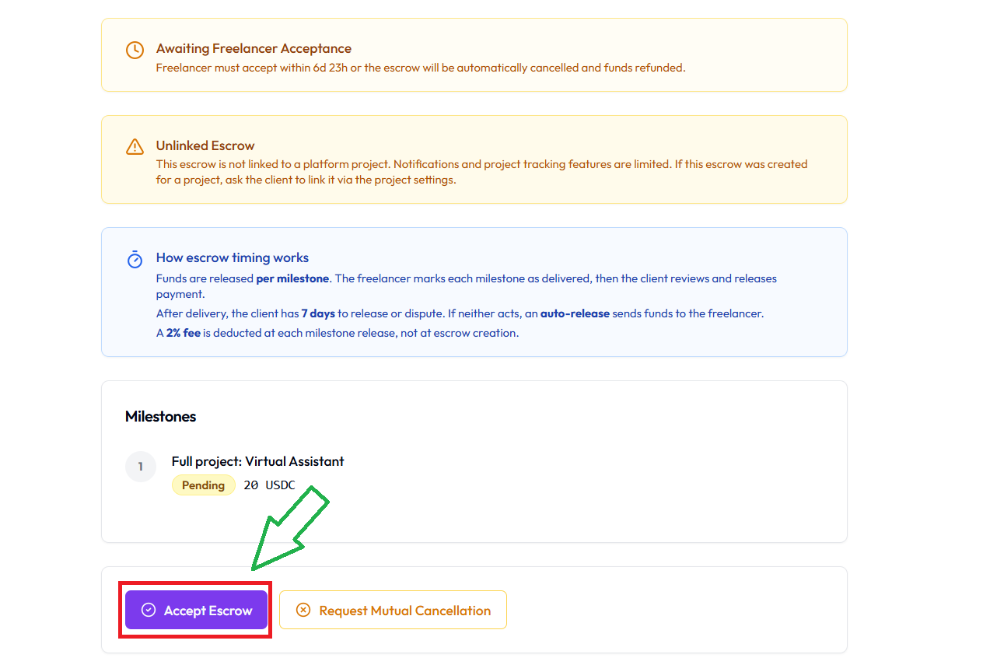Select the milestone number 1 circle badge

[x=141, y=466]
